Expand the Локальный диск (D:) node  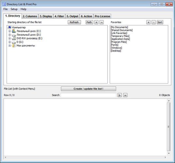coord(10,35)
